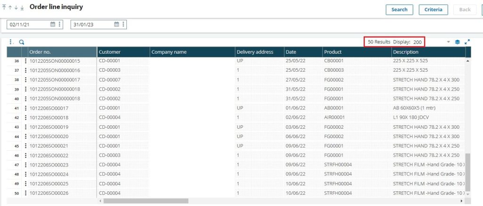Click the horizontal scrollbar left arrow
The height and width of the screenshot is (206, 483).
(x=100, y=201)
